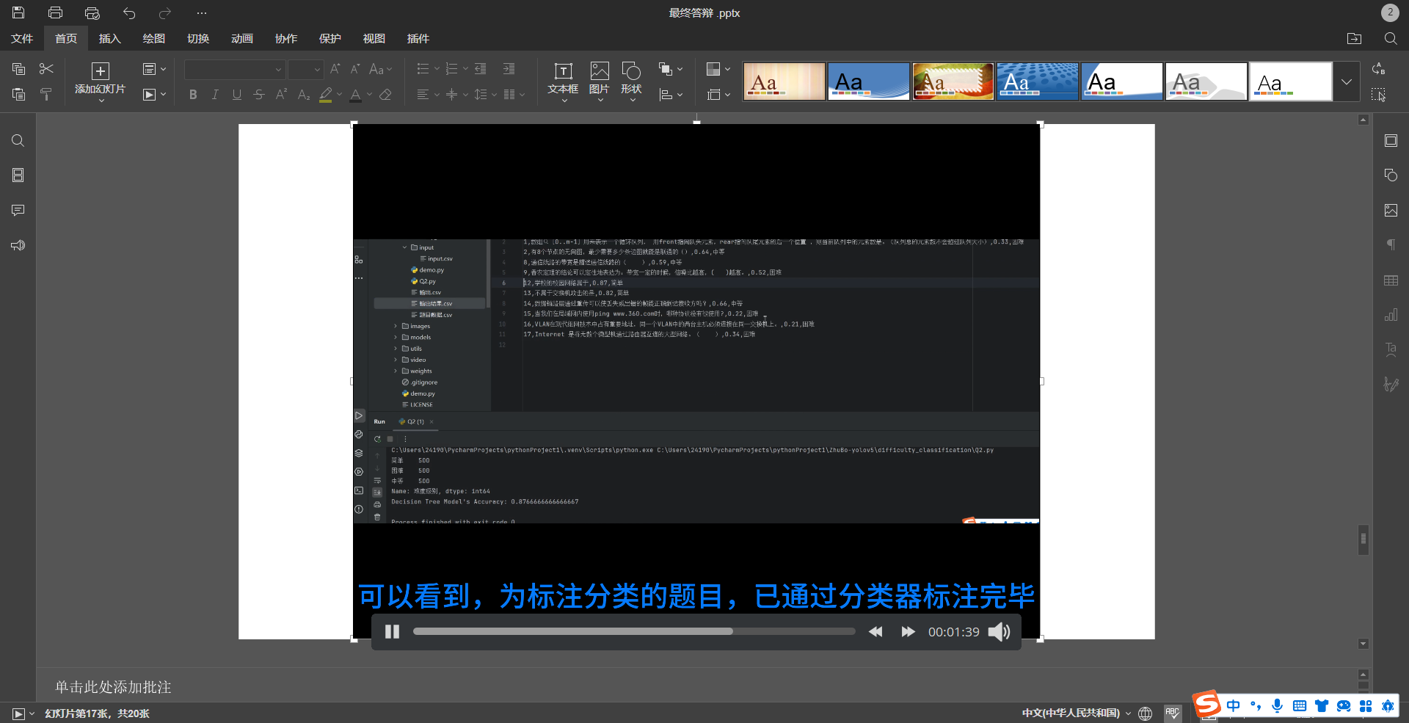Toggle bold formatting
The image size is (1409, 723).
[x=193, y=95]
